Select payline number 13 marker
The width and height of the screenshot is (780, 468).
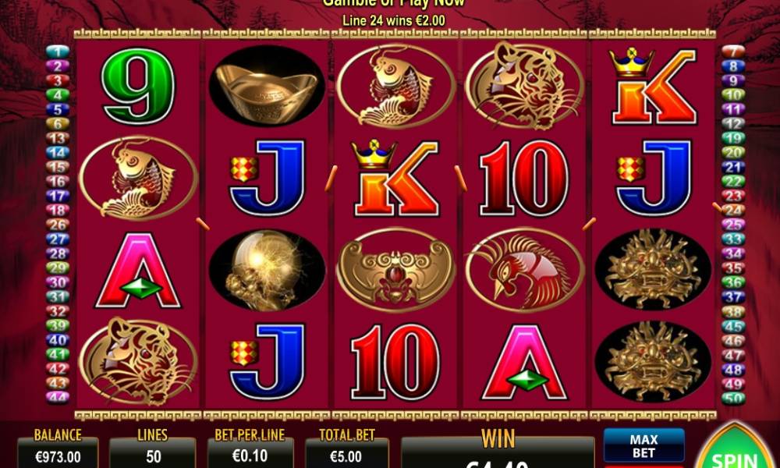click(x=58, y=138)
